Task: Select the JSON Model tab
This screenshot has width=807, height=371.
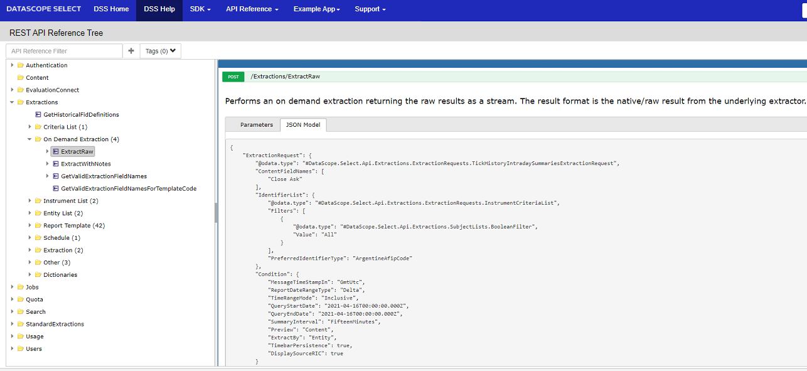Action: [303, 125]
